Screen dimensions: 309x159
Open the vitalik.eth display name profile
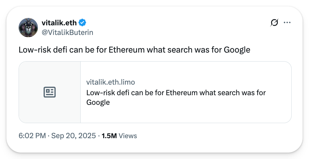click(59, 23)
